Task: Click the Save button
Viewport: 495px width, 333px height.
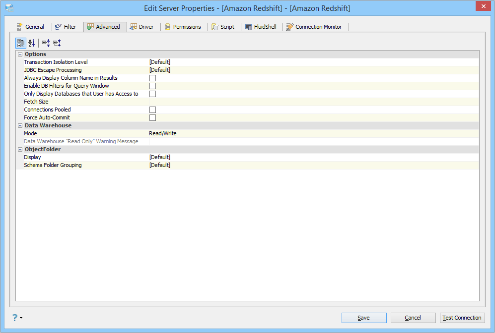Action: [x=364, y=318]
